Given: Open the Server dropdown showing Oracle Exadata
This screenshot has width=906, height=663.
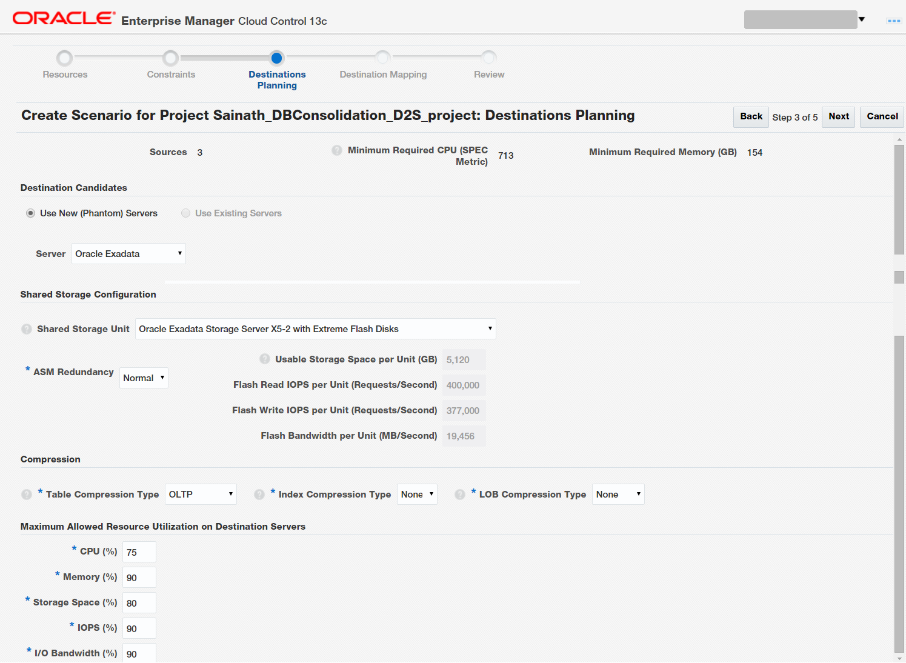Looking at the screenshot, I should (x=128, y=254).
